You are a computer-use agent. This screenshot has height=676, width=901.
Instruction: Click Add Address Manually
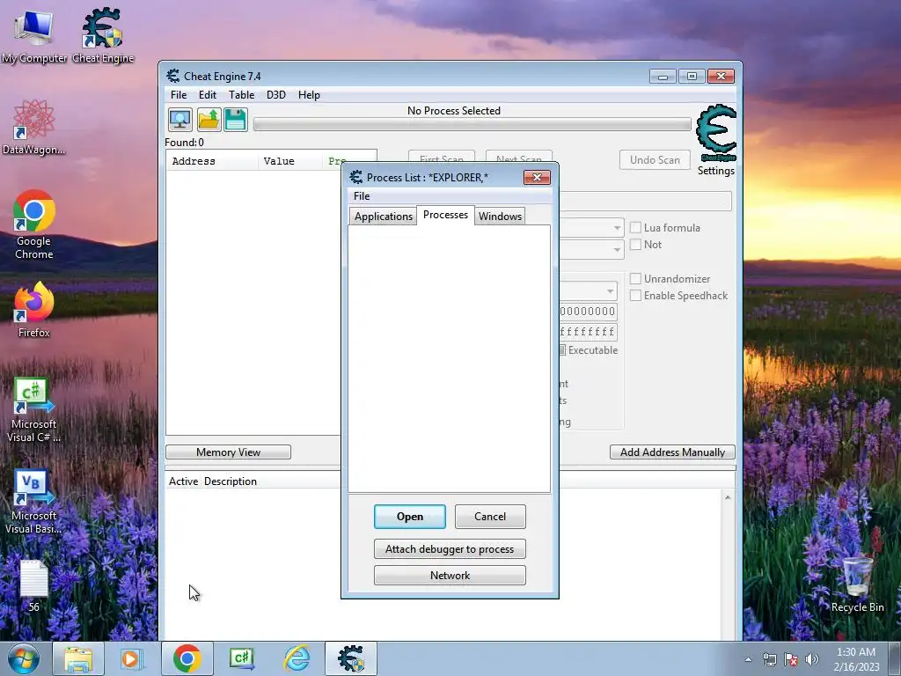672,452
